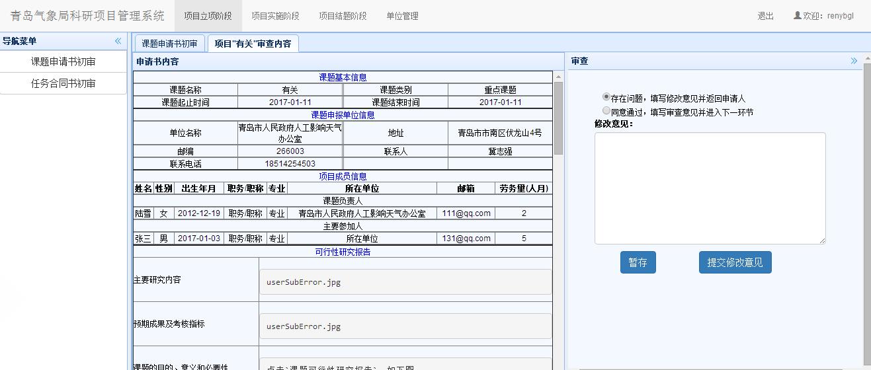The height and width of the screenshot is (370, 871).
Task: Click 主要参加人 row label
Action: click(343, 226)
